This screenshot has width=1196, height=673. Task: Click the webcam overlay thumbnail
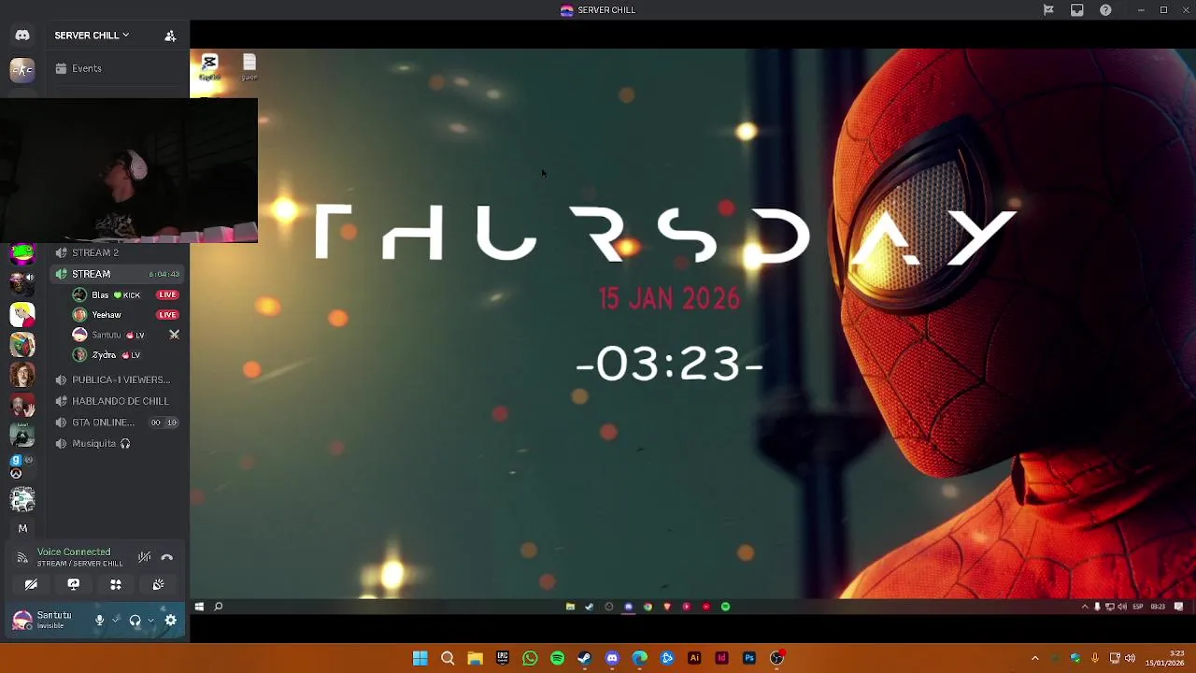(129, 170)
